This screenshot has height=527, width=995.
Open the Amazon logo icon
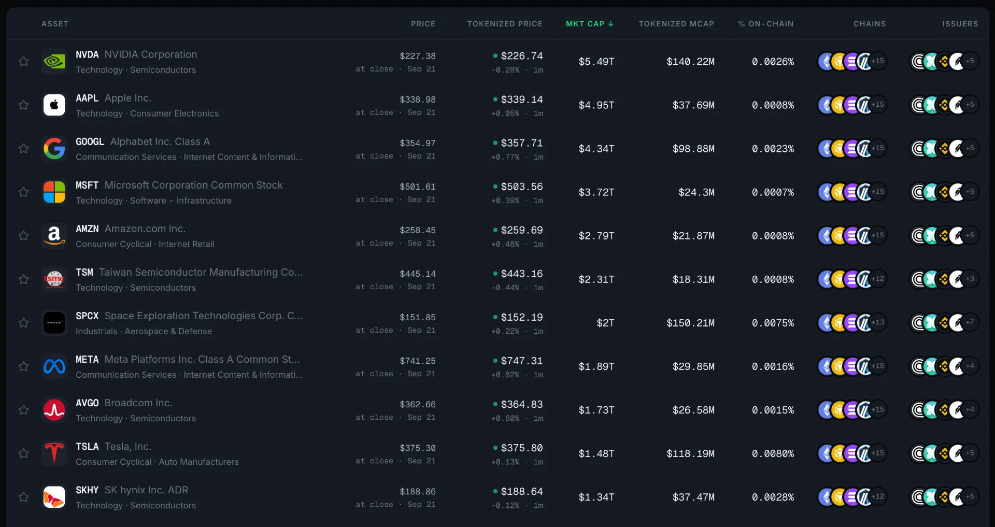point(54,236)
